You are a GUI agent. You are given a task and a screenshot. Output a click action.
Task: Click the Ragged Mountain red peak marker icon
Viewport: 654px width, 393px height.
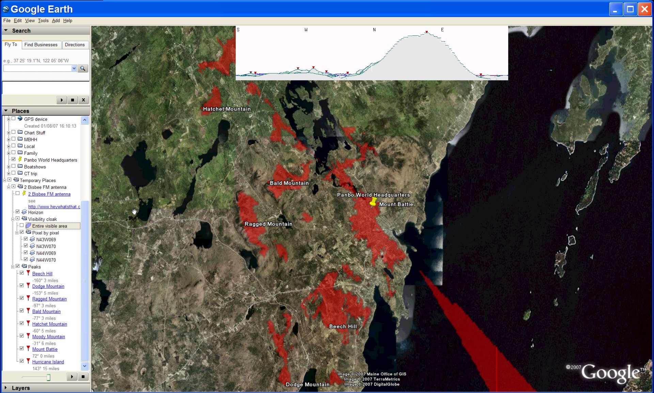coord(28,298)
